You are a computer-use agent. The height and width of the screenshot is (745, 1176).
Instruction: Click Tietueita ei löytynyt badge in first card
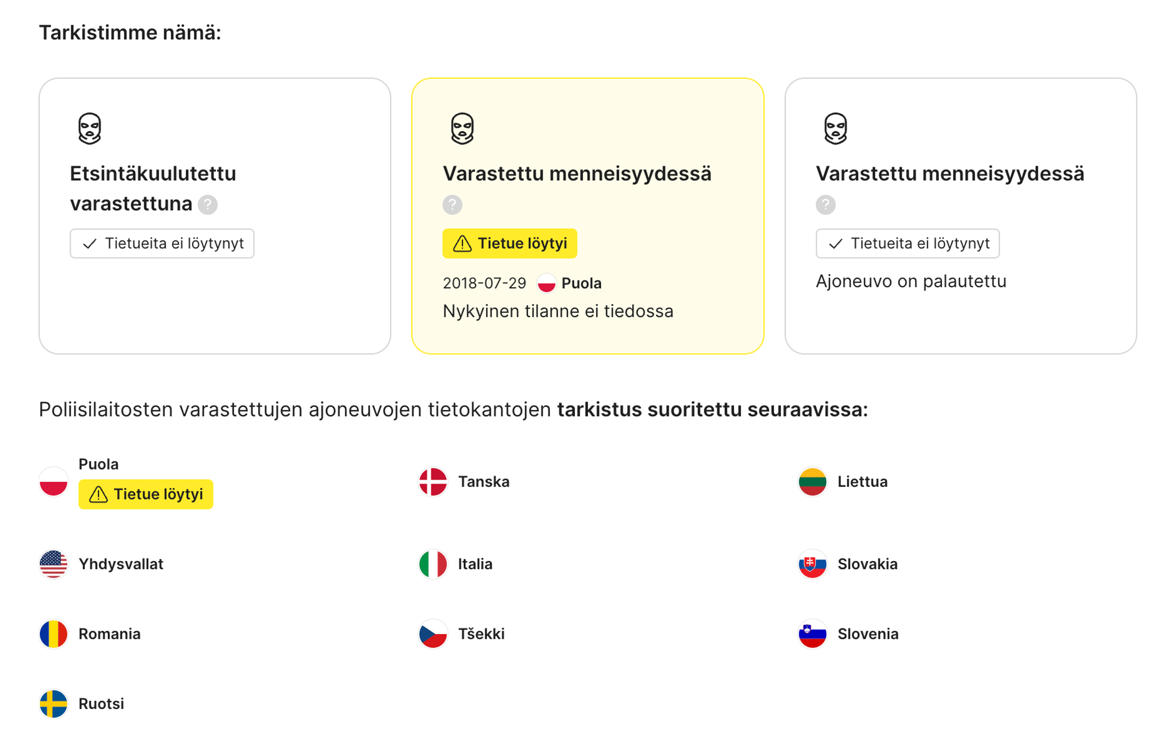[162, 244]
